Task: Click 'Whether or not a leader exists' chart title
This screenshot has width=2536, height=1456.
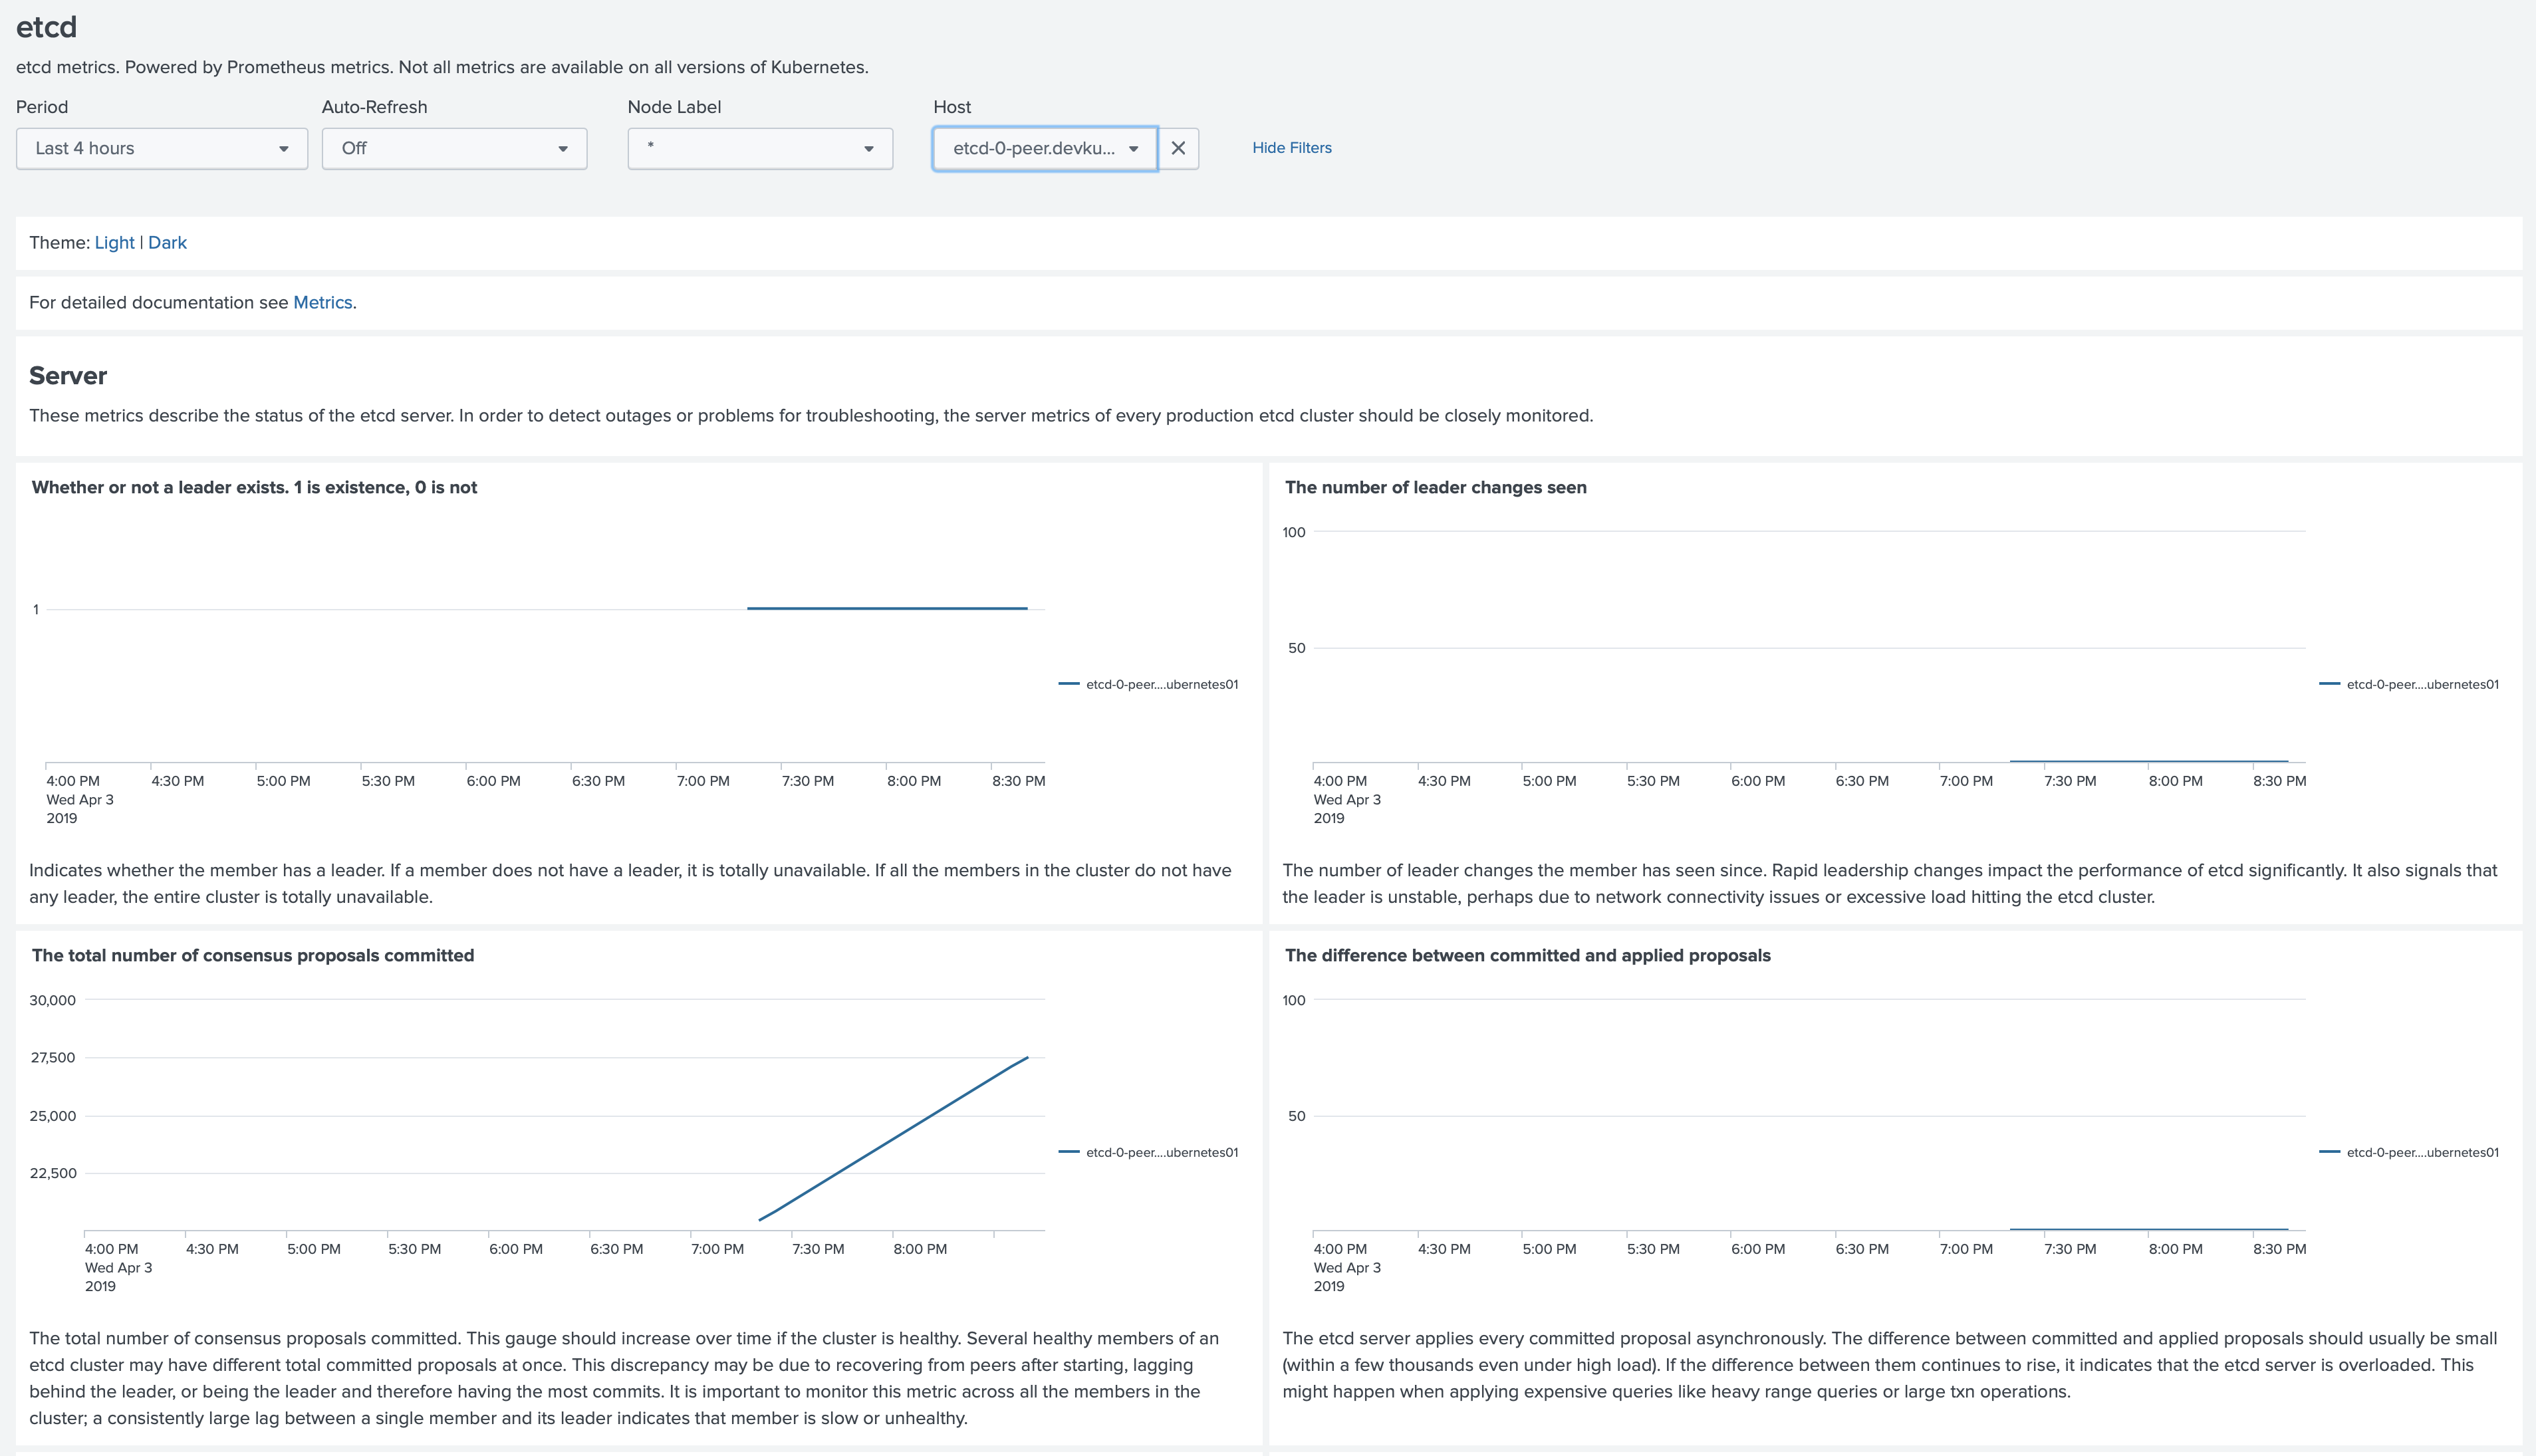Action: (254, 488)
